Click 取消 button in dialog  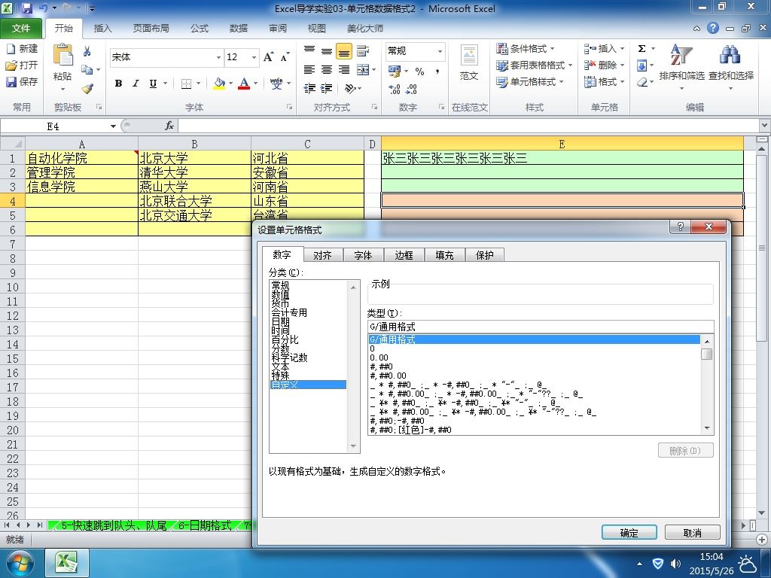click(x=693, y=532)
